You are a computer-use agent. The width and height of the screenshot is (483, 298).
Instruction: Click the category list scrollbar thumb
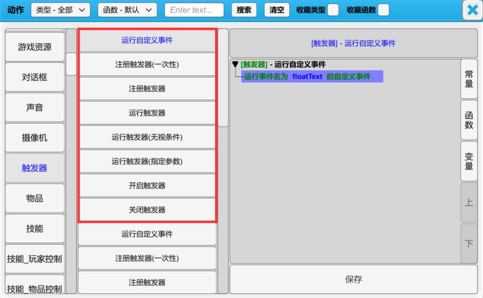[x=71, y=64]
